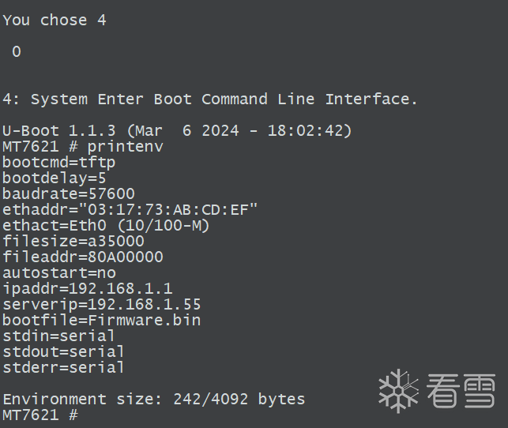The image size is (508, 428).
Task: Click the ipaddr=192.168.1.1 line
Action: coord(88,289)
